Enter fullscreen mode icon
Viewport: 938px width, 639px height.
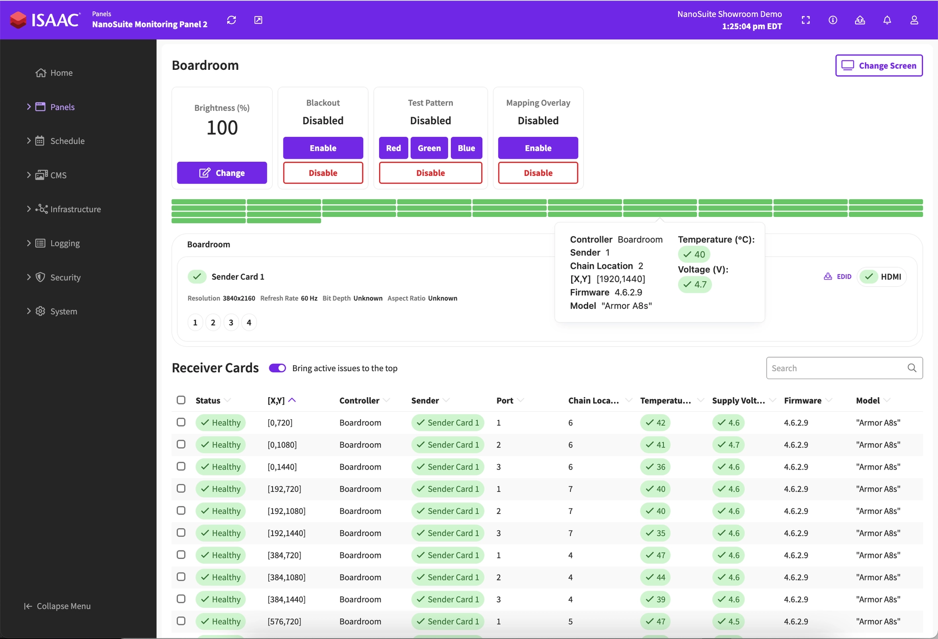[x=806, y=20]
